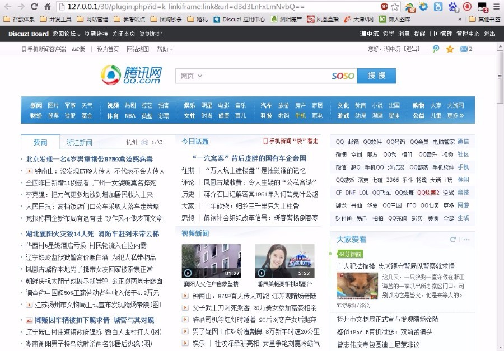The image size is (504, 351).
Task: Open 娱乐 in the blue navigation bar
Action: pos(190,105)
